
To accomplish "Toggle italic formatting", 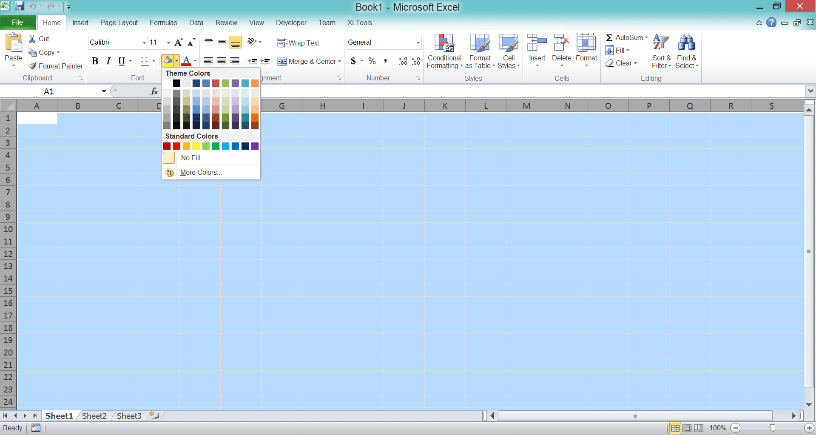I will (x=108, y=61).
